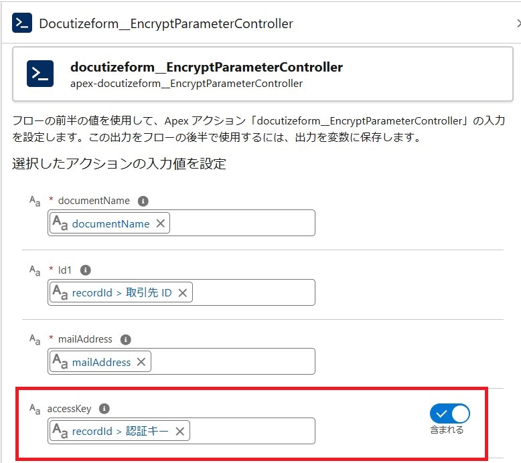Screen dimensions: 521x463
Task: Select the documentName pill in first field
Action: [x=110, y=223]
